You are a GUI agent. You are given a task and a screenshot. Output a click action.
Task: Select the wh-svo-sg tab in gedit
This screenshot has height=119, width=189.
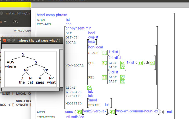pyautogui.click(x=22, y=31)
